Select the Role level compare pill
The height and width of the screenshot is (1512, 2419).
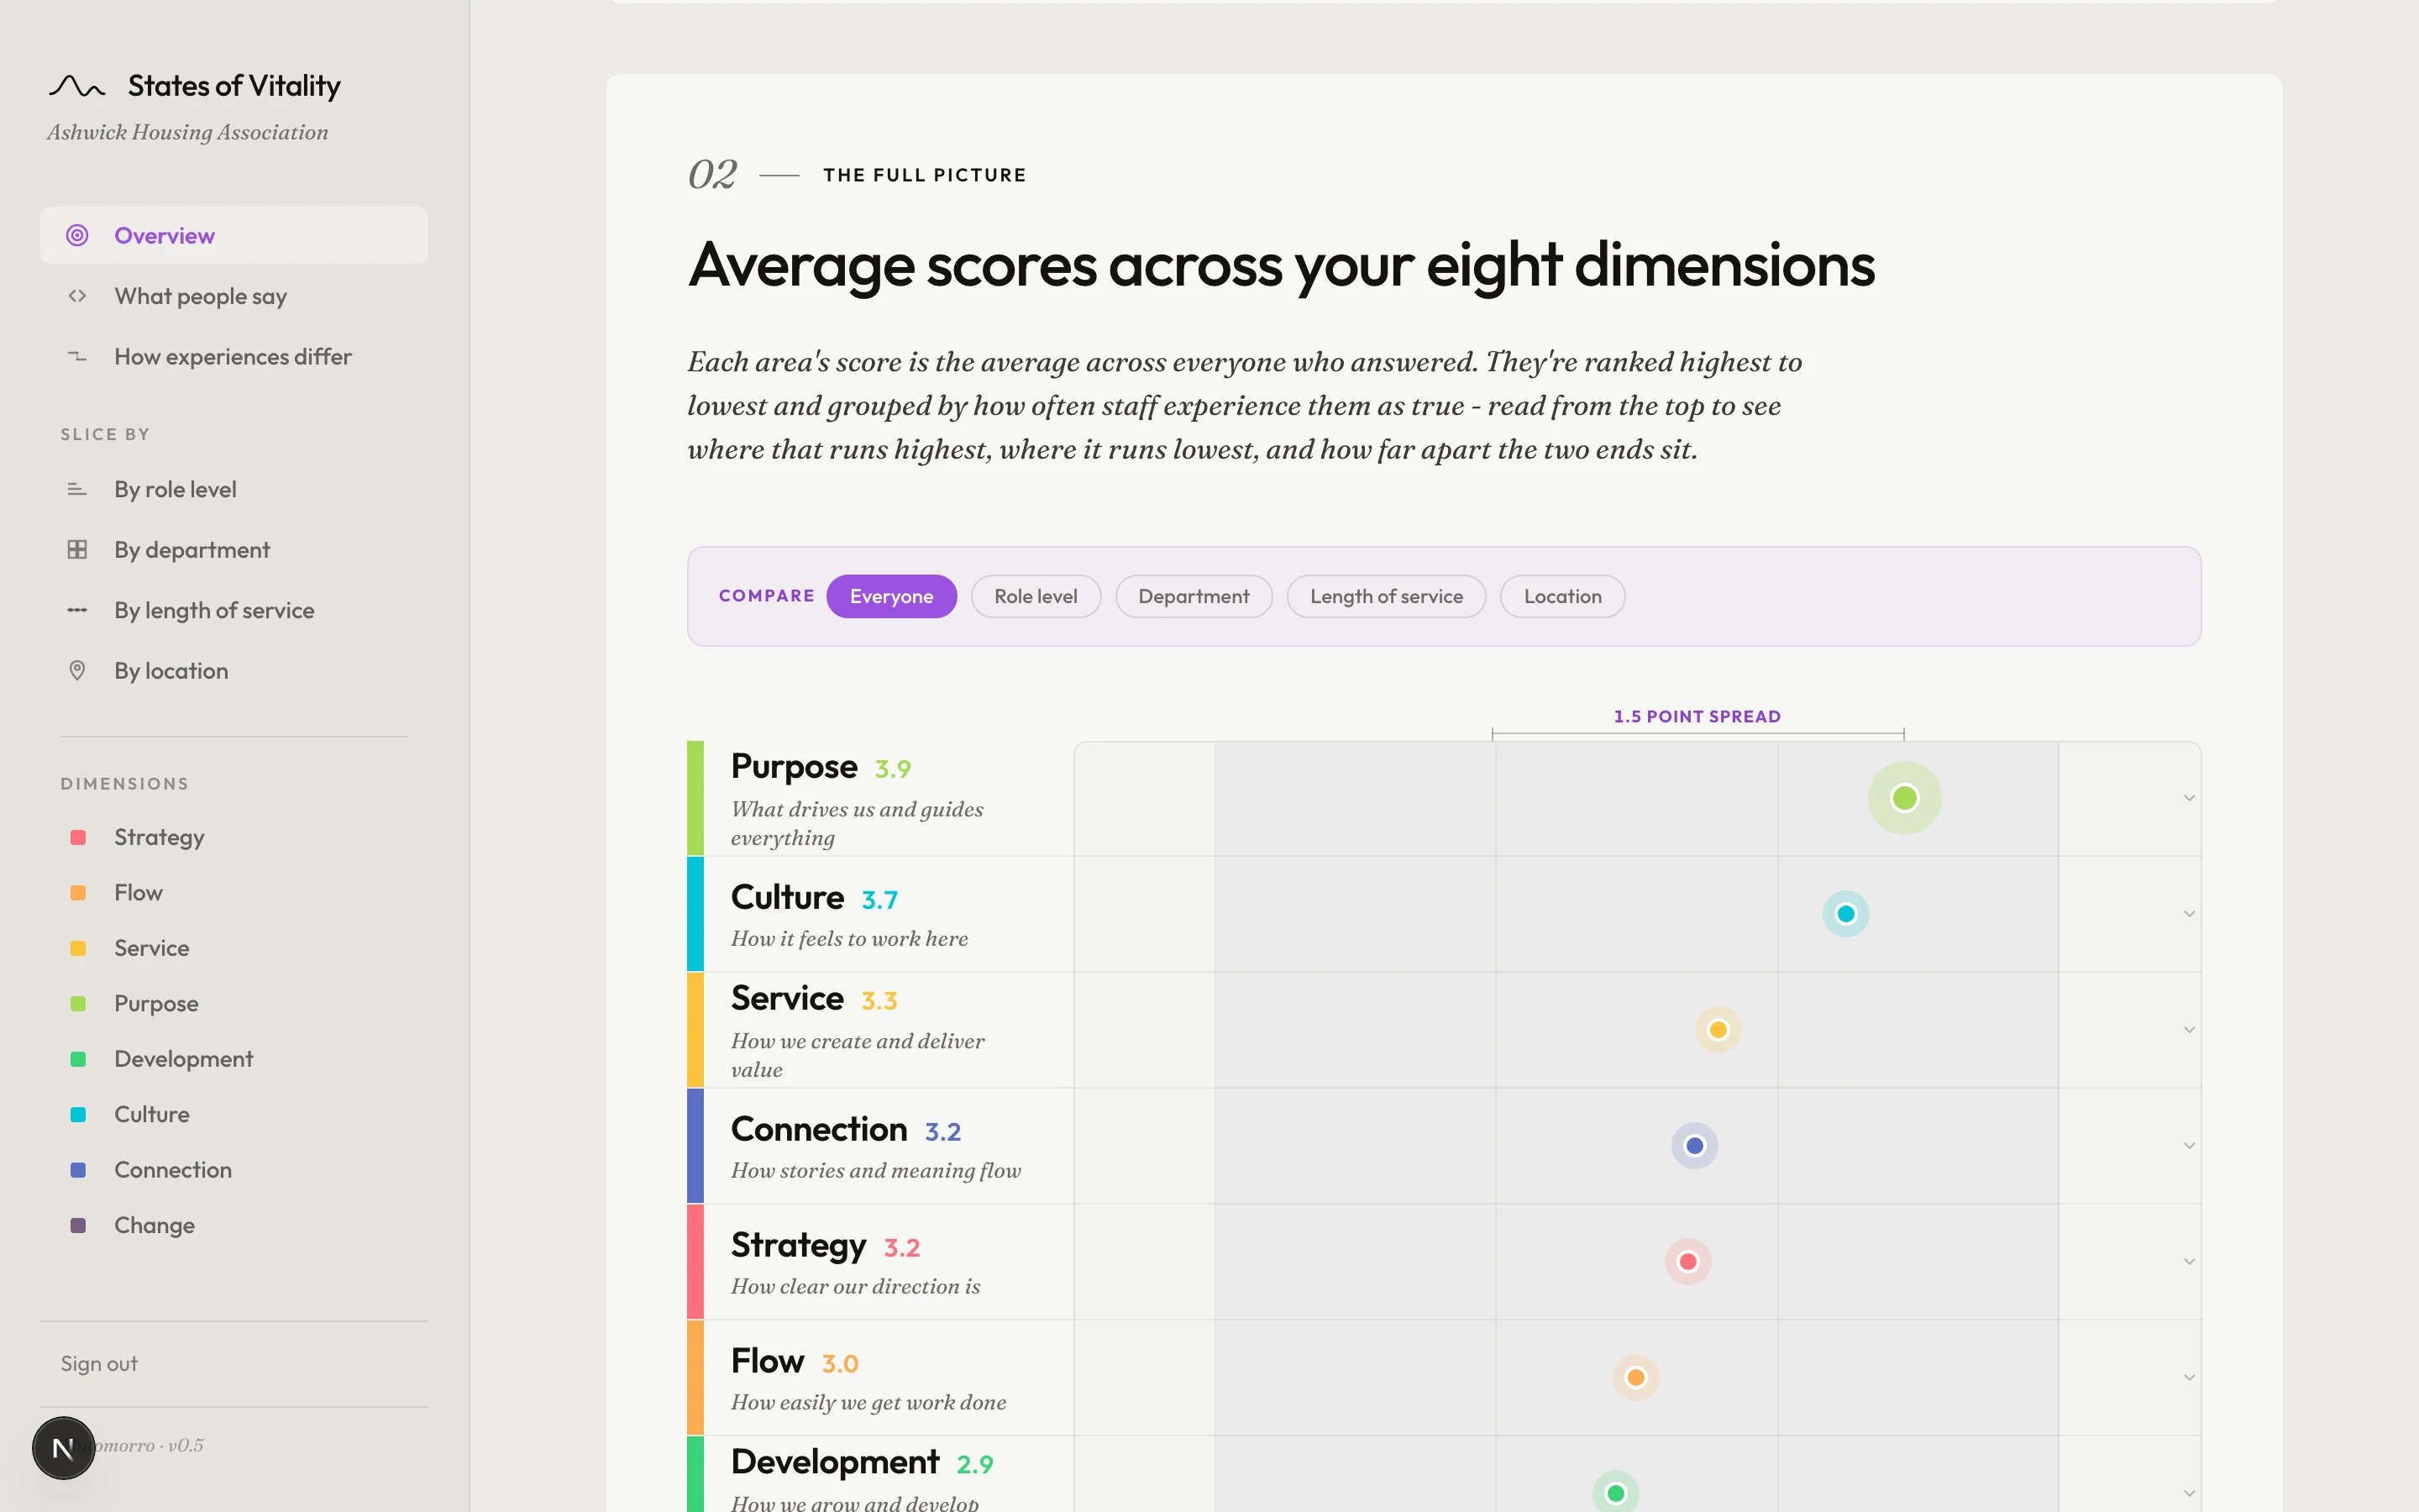pos(1036,596)
